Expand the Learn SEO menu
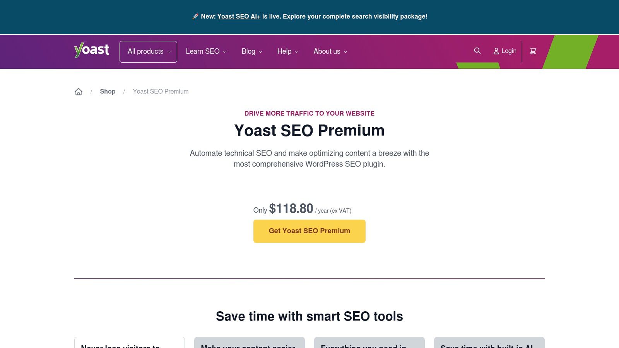Viewport: 619px width, 348px height. 206,51
